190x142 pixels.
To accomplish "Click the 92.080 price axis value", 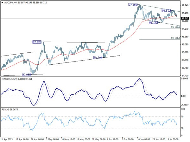I will pyautogui.click(x=185, y=44).
